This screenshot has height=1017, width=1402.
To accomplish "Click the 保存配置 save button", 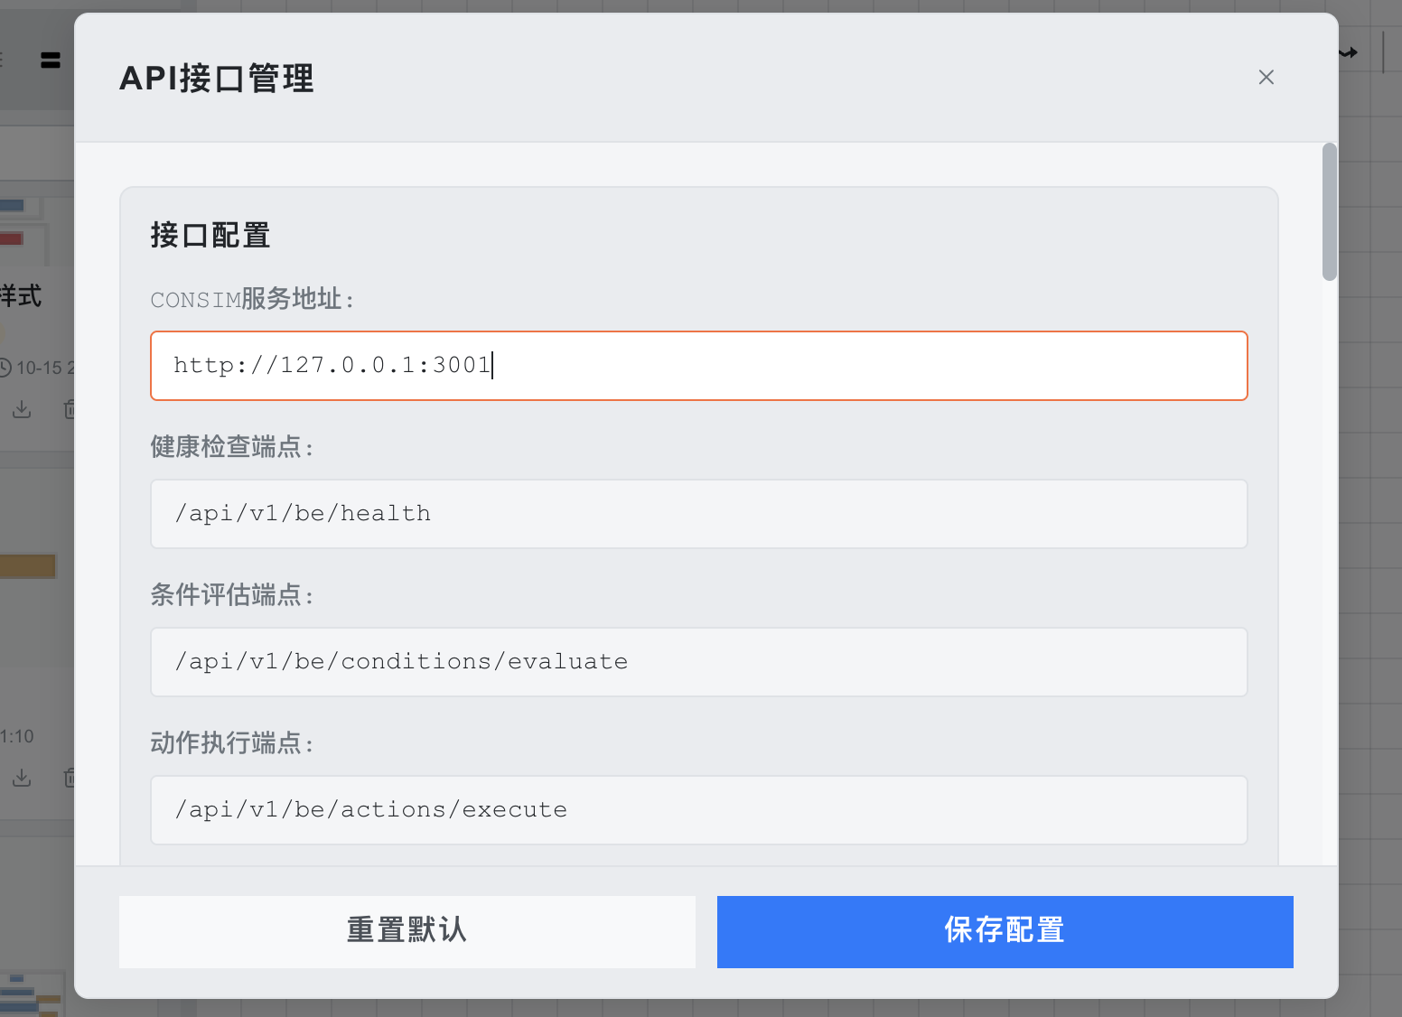I will click(1004, 931).
